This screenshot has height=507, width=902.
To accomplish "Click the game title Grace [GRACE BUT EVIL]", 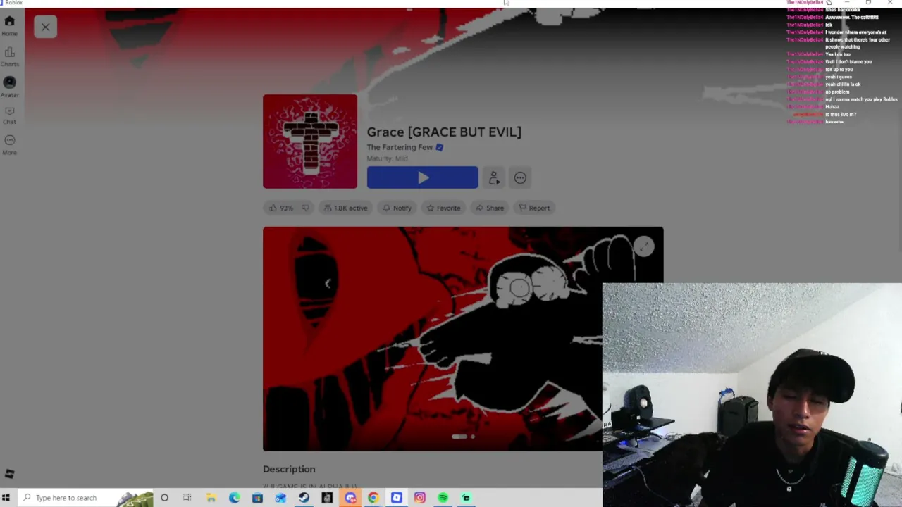I will [444, 132].
